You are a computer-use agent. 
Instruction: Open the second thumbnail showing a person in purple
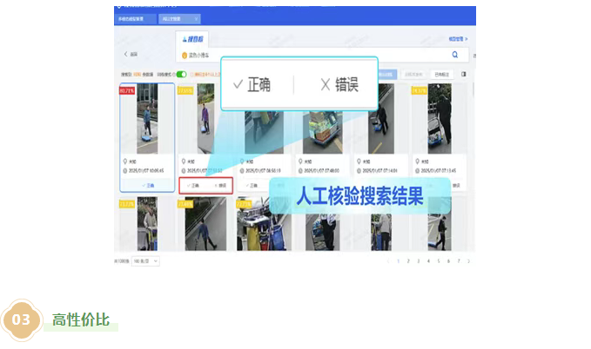(x=205, y=119)
